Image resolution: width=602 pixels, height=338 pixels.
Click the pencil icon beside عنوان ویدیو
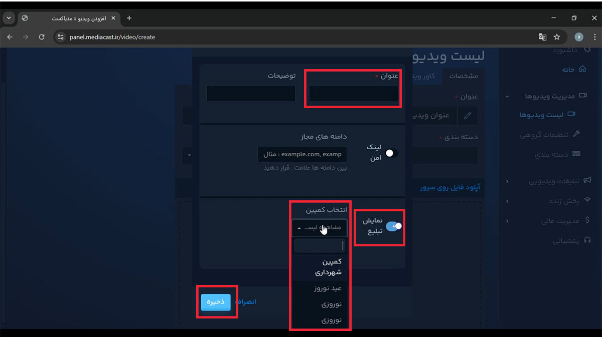[x=468, y=115]
